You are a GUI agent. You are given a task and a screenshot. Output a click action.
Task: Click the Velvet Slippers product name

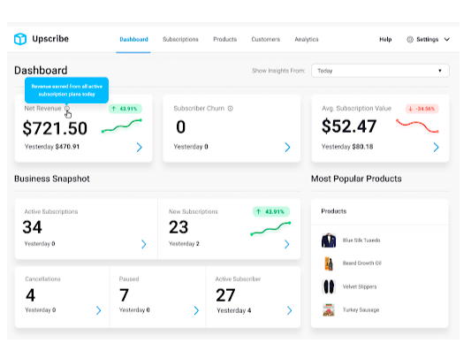[x=360, y=286]
